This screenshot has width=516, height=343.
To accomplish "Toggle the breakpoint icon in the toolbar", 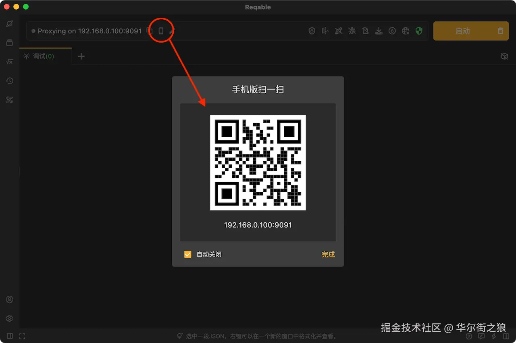I will point(325,31).
